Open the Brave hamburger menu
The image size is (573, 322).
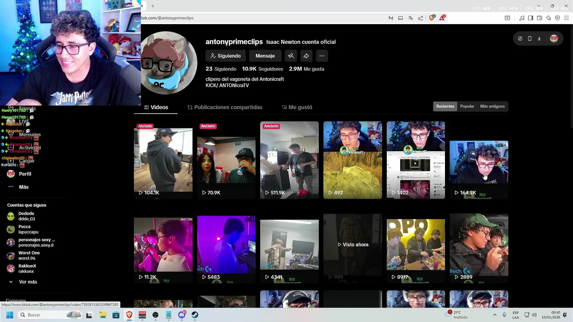click(x=566, y=18)
